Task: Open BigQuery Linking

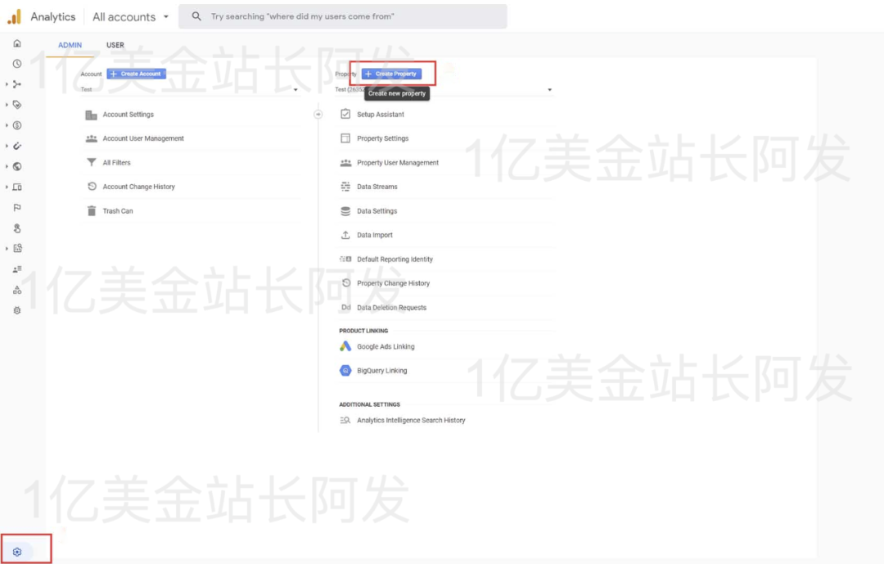Action: pyautogui.click(x=381, y=371)
